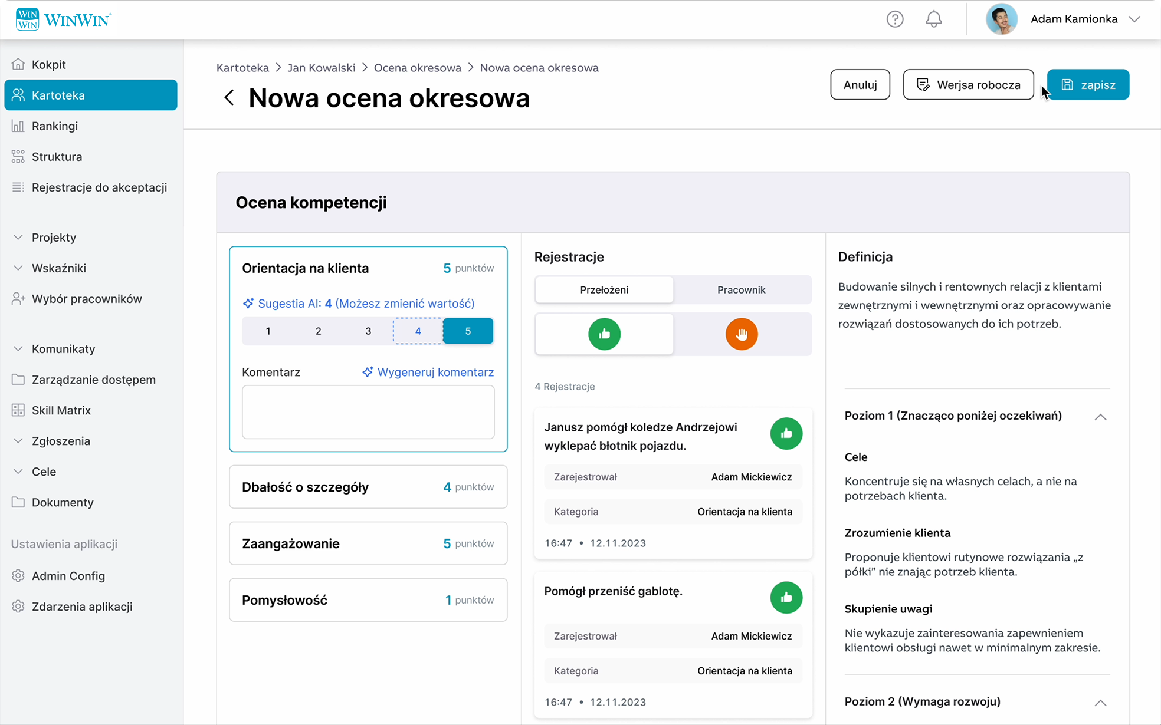1161x725 pixels.
Task: Select AI suggested rating 4
Action: [x=418, y=331]
